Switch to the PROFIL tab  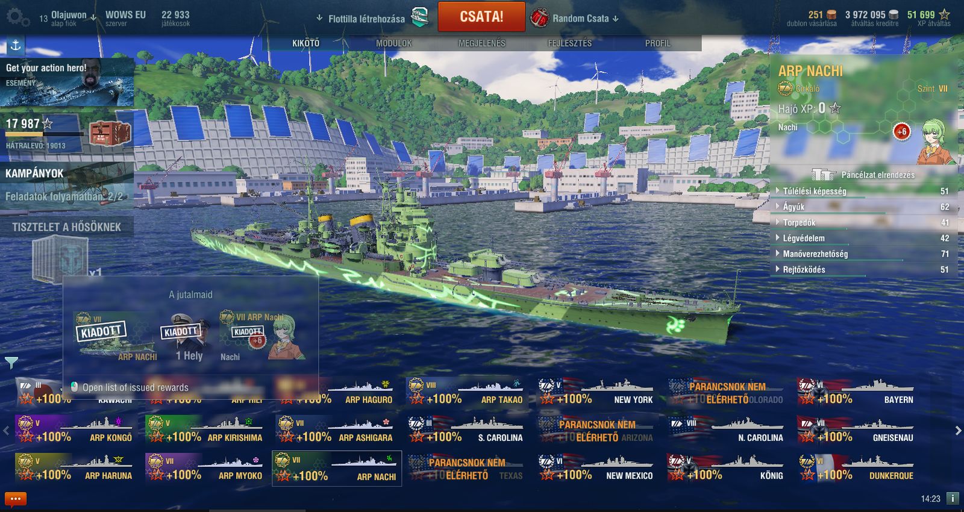click(658, 43)
